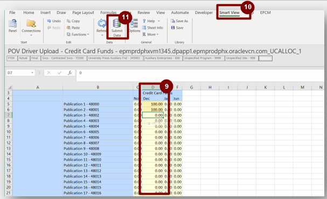Open the File tab
Screen dimensions: 327x199
pyautogui.click(x=12, y=12)
